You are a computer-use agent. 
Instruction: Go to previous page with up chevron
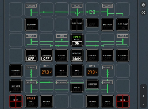143,88
